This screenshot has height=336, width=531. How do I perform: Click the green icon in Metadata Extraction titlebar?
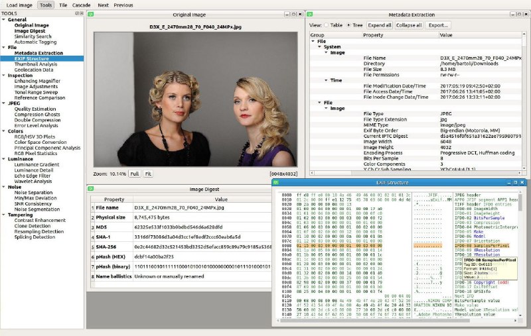click(310, 14)
